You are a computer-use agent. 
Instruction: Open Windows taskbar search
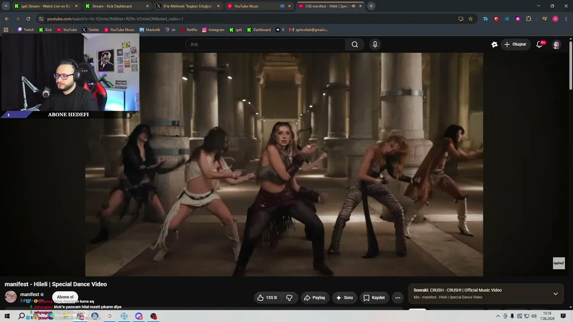click(x=21, y=316)
